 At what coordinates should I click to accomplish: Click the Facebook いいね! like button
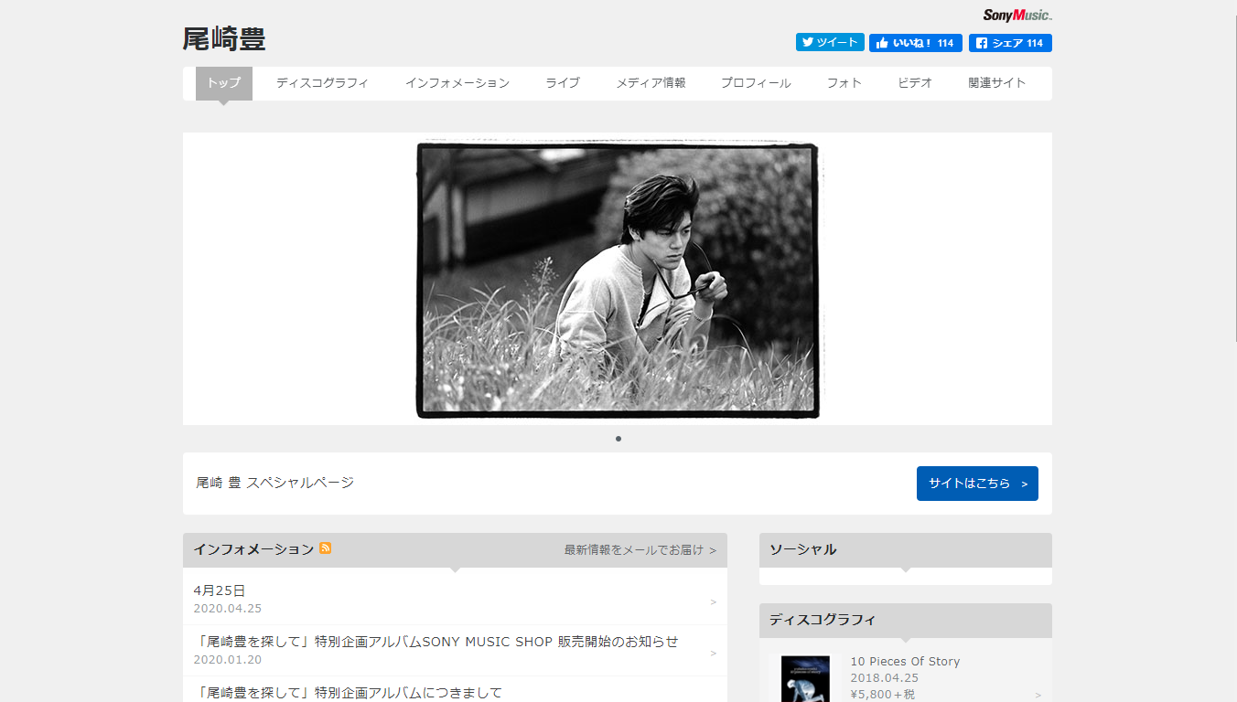tap(916, 43)
